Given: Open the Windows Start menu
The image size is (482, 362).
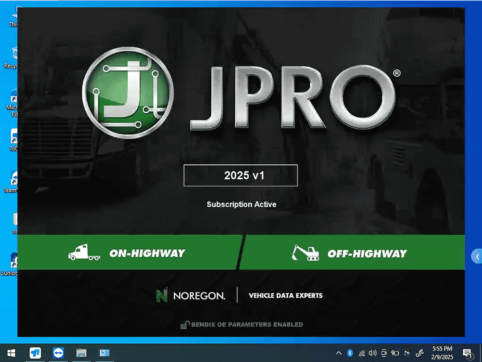Looking at the screenshot, I should pos(10,353).
